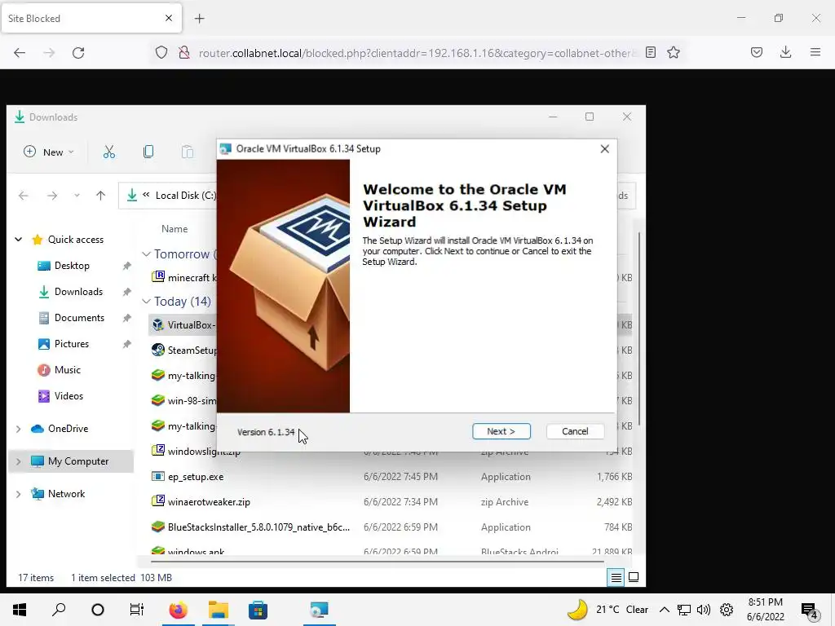Viewport: 835px width, 626px height.
Task: Sort files by the Name column
Action: point(175,229)
